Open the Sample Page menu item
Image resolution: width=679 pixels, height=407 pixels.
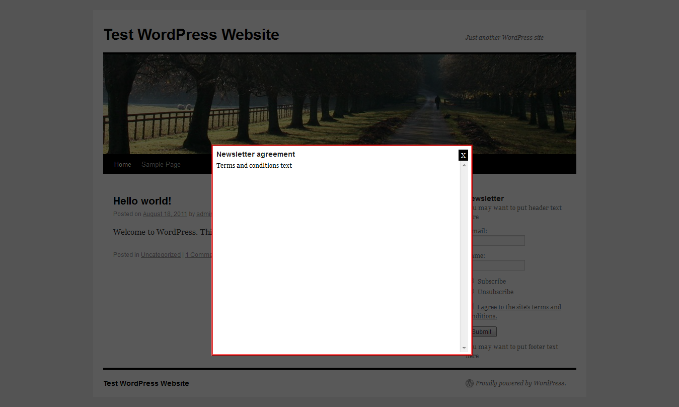coord(161,164)
